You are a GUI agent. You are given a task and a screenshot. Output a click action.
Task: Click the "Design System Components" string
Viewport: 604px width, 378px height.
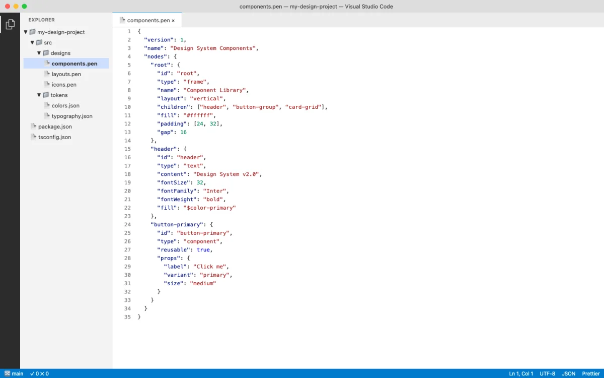click(213, 48)
